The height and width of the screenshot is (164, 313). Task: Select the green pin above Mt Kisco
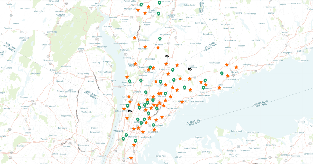[160, 39]
